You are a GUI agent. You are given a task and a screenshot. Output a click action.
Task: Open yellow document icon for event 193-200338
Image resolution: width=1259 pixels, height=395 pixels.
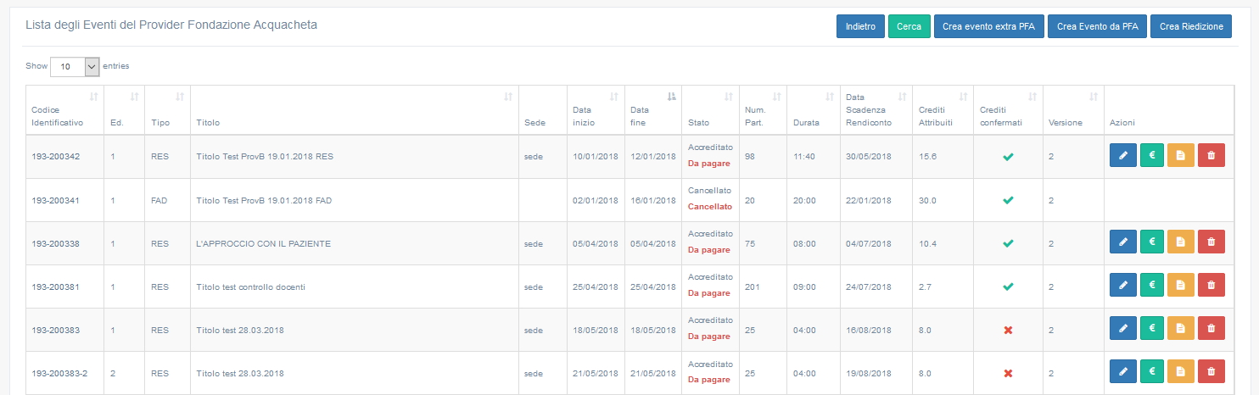click(x=1181, y=242)
